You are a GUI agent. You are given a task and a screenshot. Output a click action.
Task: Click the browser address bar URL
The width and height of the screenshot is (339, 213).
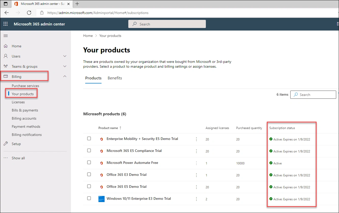[x=98, y=13]
